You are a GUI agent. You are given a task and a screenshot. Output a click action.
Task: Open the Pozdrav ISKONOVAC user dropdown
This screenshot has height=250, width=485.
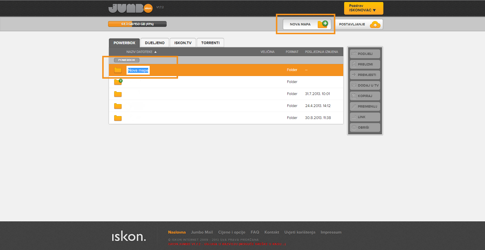click(x=363, y=8)
